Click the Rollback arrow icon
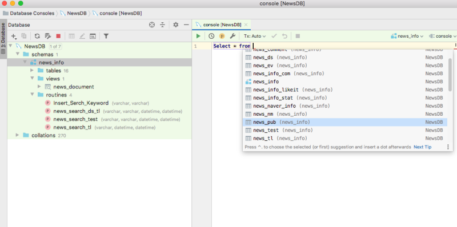The height and width of the screenshot is (227, 457). click(284, 36)
